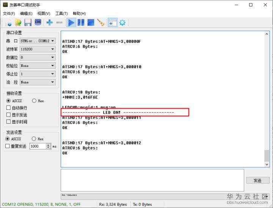Click the new session download icon
The height and width of the screenshot is (208, 273).
coord(9,23)
